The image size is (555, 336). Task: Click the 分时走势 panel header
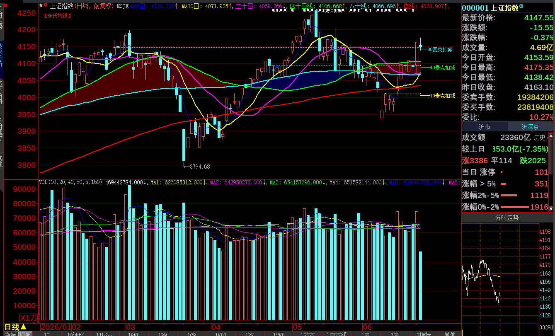(x=507, y=218)
